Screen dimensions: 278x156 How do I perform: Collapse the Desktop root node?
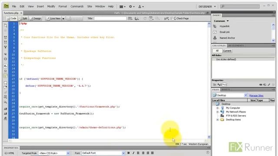click(x=214, y=104)
